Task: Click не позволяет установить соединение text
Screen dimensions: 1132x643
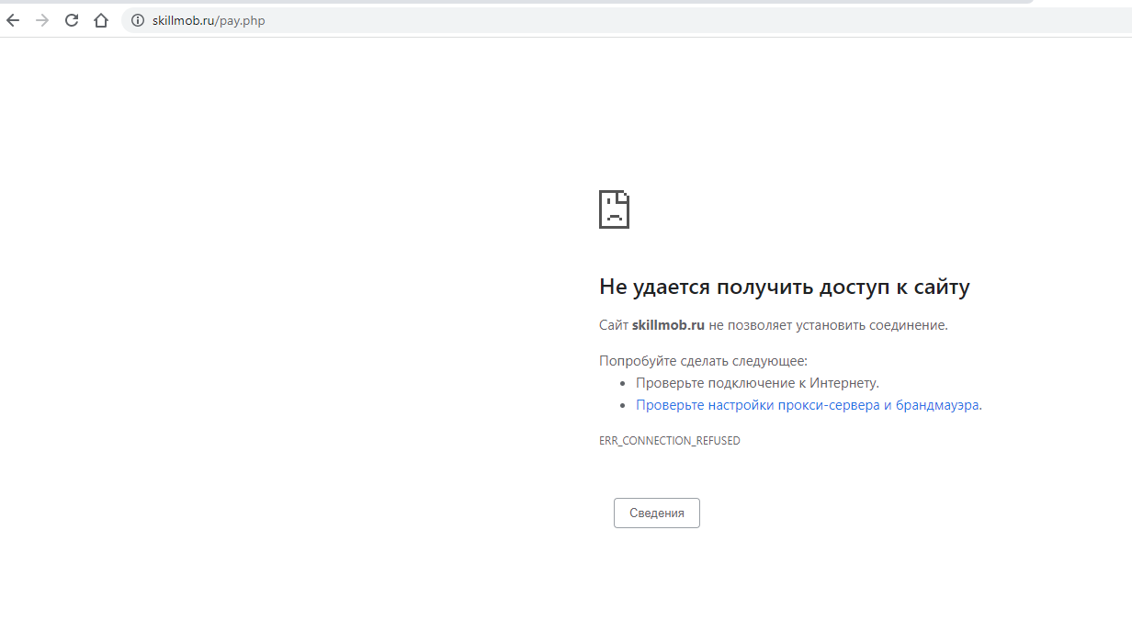Action: 828,325
